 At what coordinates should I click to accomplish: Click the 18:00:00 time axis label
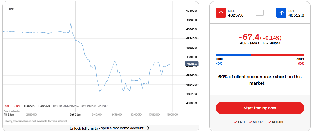[172, 114]
